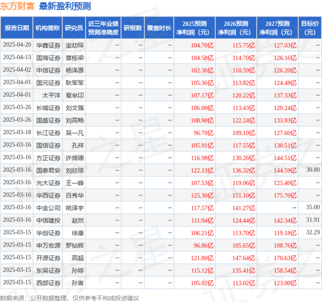Click 华西证券 institution cell

pyautogui.click(x=48, y=195)
